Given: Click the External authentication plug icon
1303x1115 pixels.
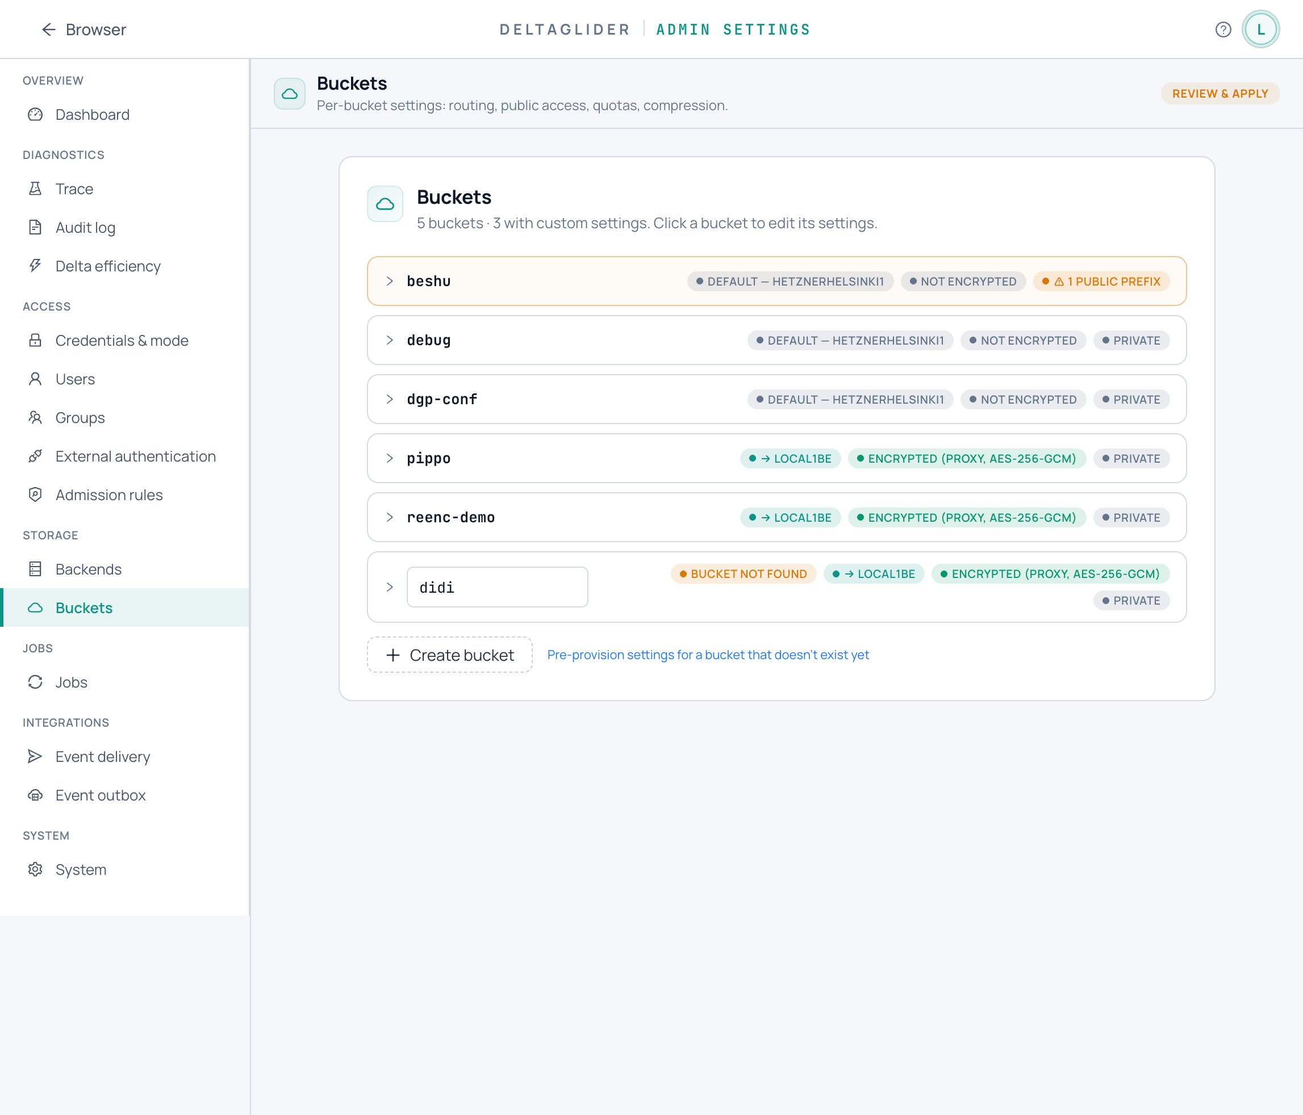Looking at the screenshot, I should (x=35, y=456).
